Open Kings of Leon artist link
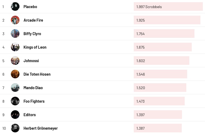The image size is (205, 134). pyautogui.click(x=35, y=47)
